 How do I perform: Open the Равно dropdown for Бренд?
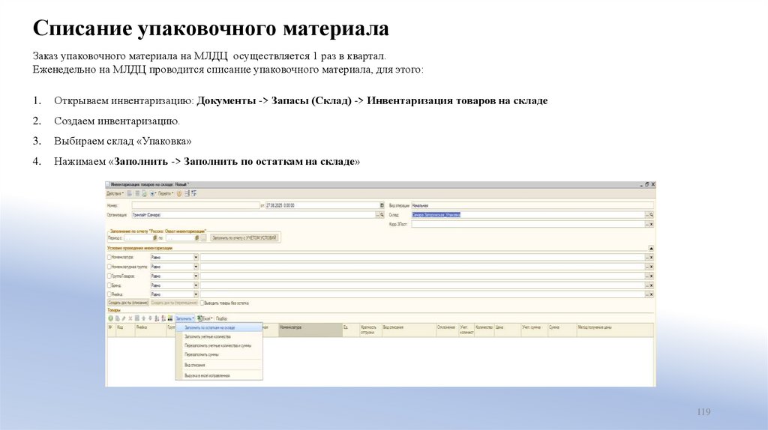click(x=196, y=285)
